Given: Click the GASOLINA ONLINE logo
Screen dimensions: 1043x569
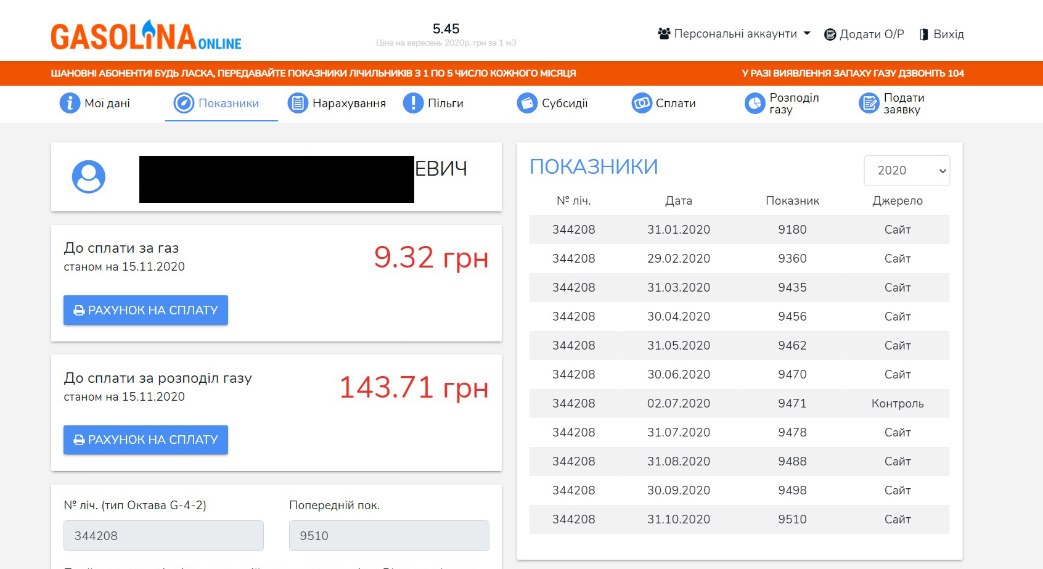Looking at the screenshot, I should (146, 36).
